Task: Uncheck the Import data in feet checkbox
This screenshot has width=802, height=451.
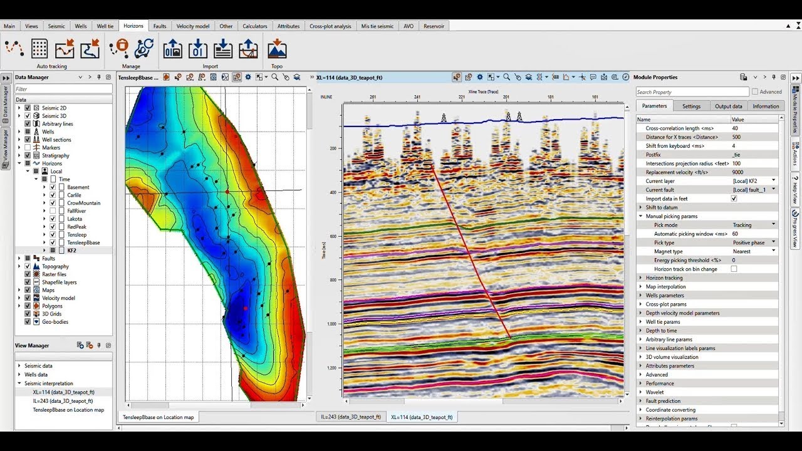Action: tap(734, 199)
